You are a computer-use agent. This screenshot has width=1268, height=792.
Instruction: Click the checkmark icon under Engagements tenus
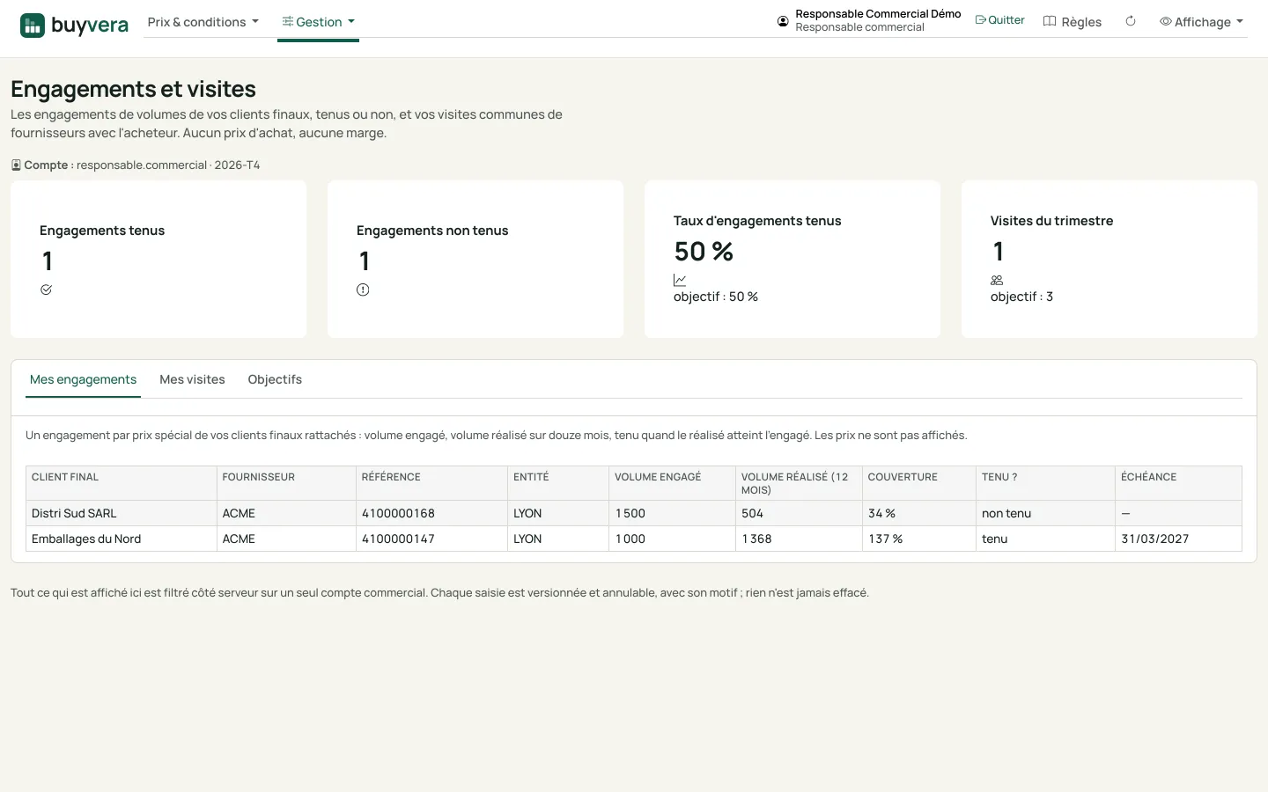click(46, 290)
